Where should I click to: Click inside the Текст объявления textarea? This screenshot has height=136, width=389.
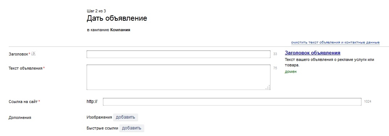178,77
